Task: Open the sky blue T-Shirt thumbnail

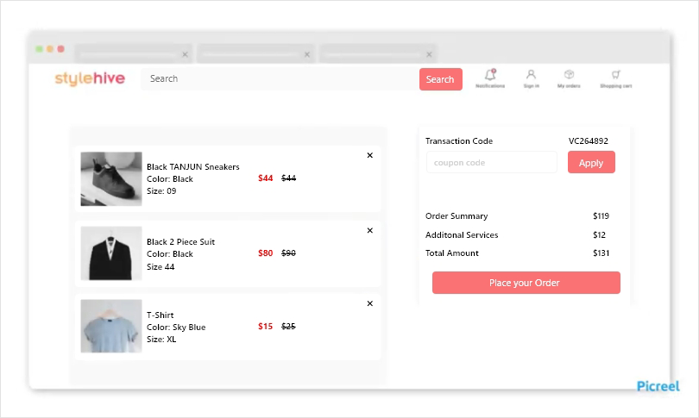Action: (x=111, y=326)
